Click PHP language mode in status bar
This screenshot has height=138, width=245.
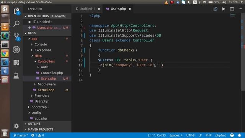(x=208, y=135)
